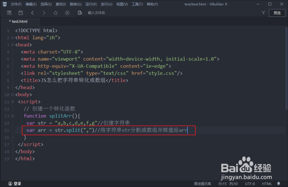Click the str.split(",") code
The height and width of the screenshot is (187, 288).
click(x=75, y=130)
